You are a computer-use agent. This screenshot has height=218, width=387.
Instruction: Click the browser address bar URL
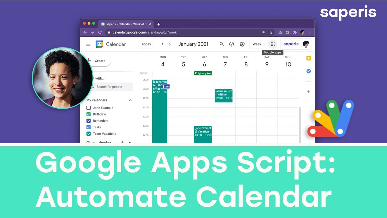145,32
